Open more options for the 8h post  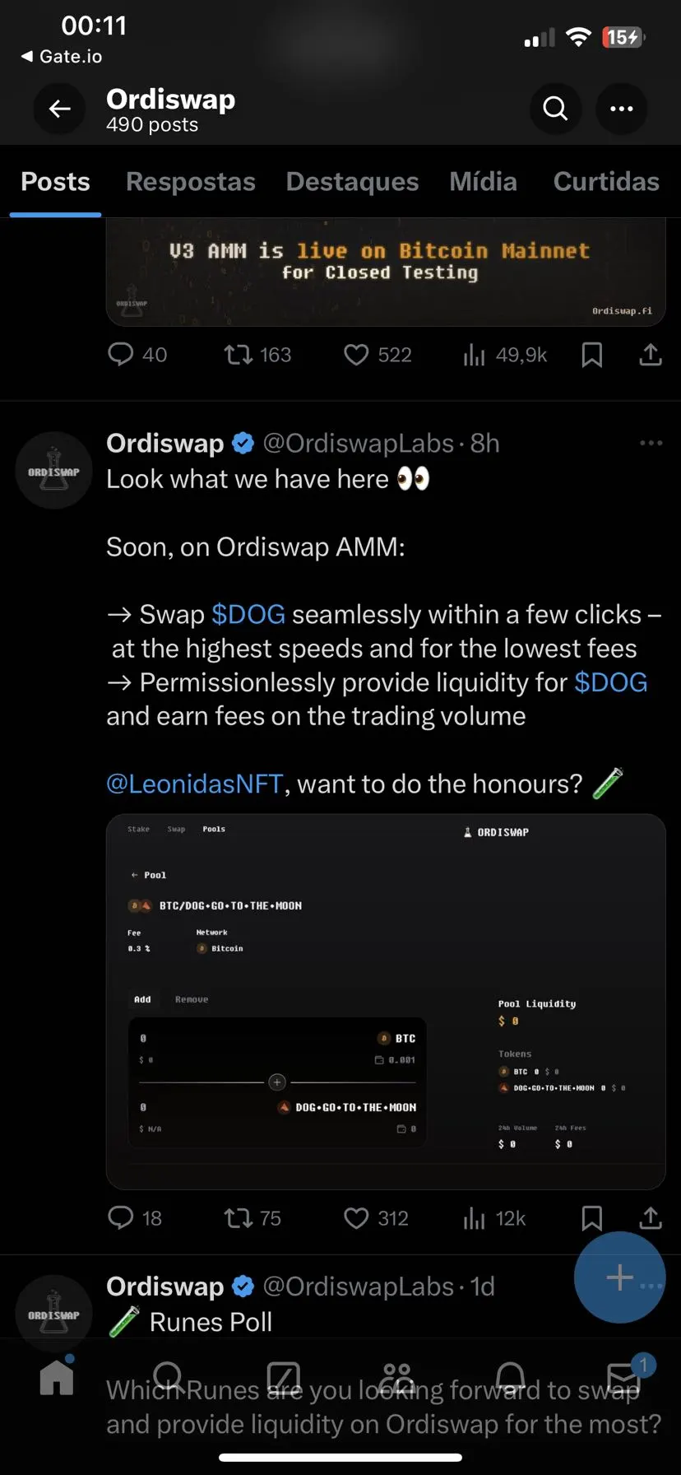click(x=651, y=443)
